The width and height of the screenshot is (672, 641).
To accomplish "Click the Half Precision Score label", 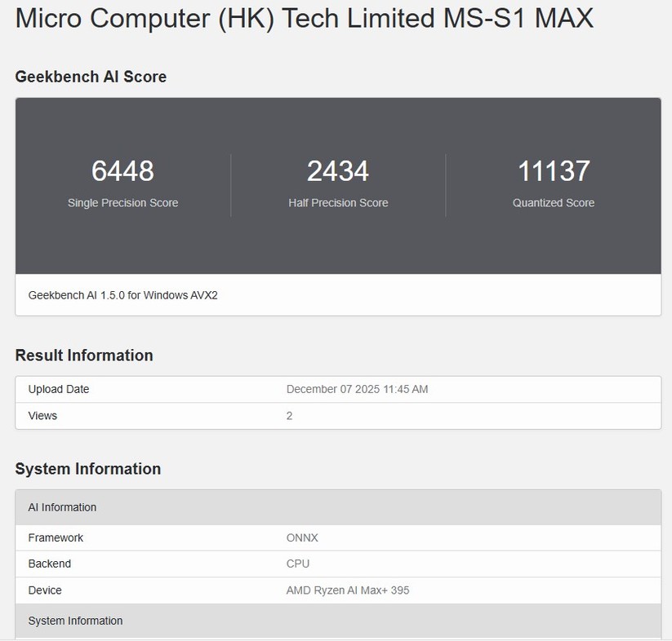I will tap(338, 203).
